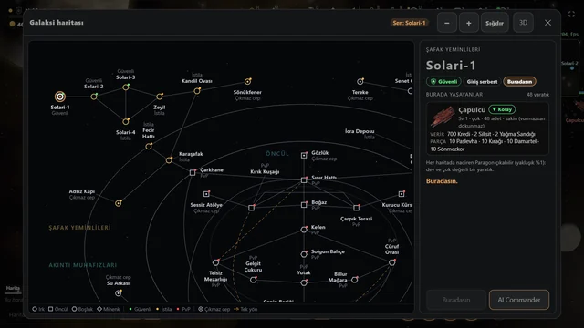
Task: Click the orange Buradasın tag
Action: click(519, 81)
